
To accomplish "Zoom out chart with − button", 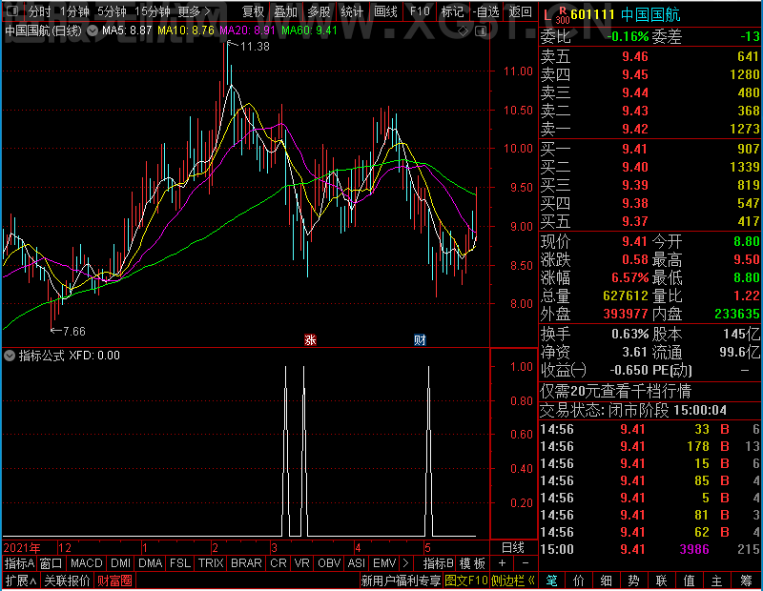I will [x=526, y=563].
